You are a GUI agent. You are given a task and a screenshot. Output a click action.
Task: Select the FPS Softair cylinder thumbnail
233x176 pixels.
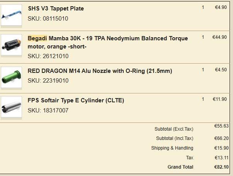(x=11, y=107)
